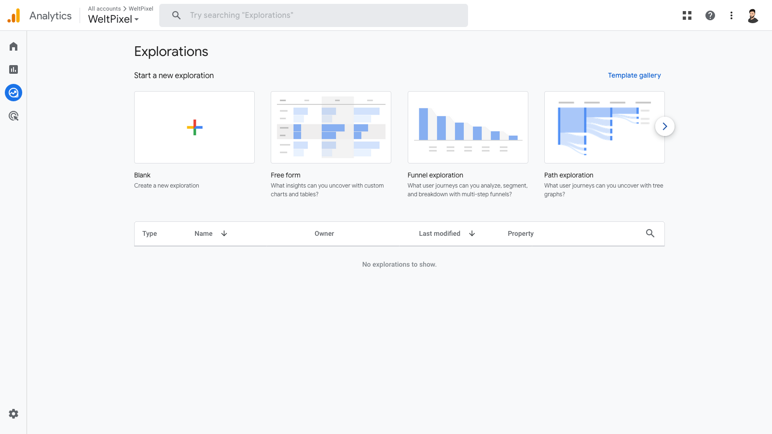Click the Name column header
Viewport: 772px width, 434px height.
coord(204,233)
